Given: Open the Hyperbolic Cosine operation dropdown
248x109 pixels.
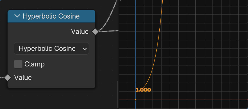Looking at the screenshot, I should pyautogui.click(x=47, y=48).
